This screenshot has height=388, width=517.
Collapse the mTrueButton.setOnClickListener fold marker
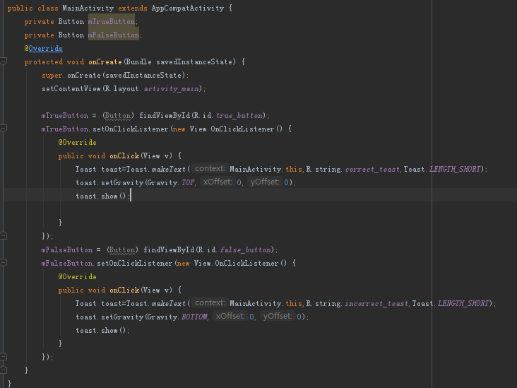click(x=4, y=129)
